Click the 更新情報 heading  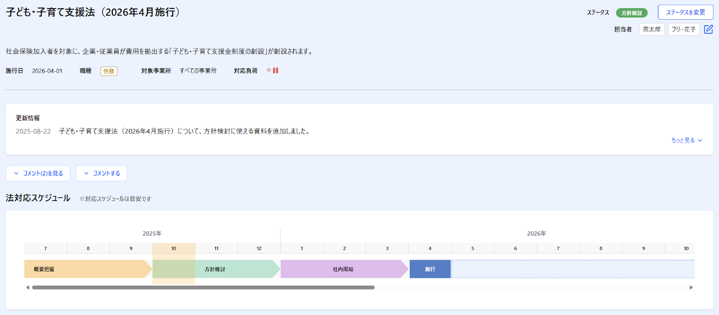pyautogui.click(x=28, y=118)
